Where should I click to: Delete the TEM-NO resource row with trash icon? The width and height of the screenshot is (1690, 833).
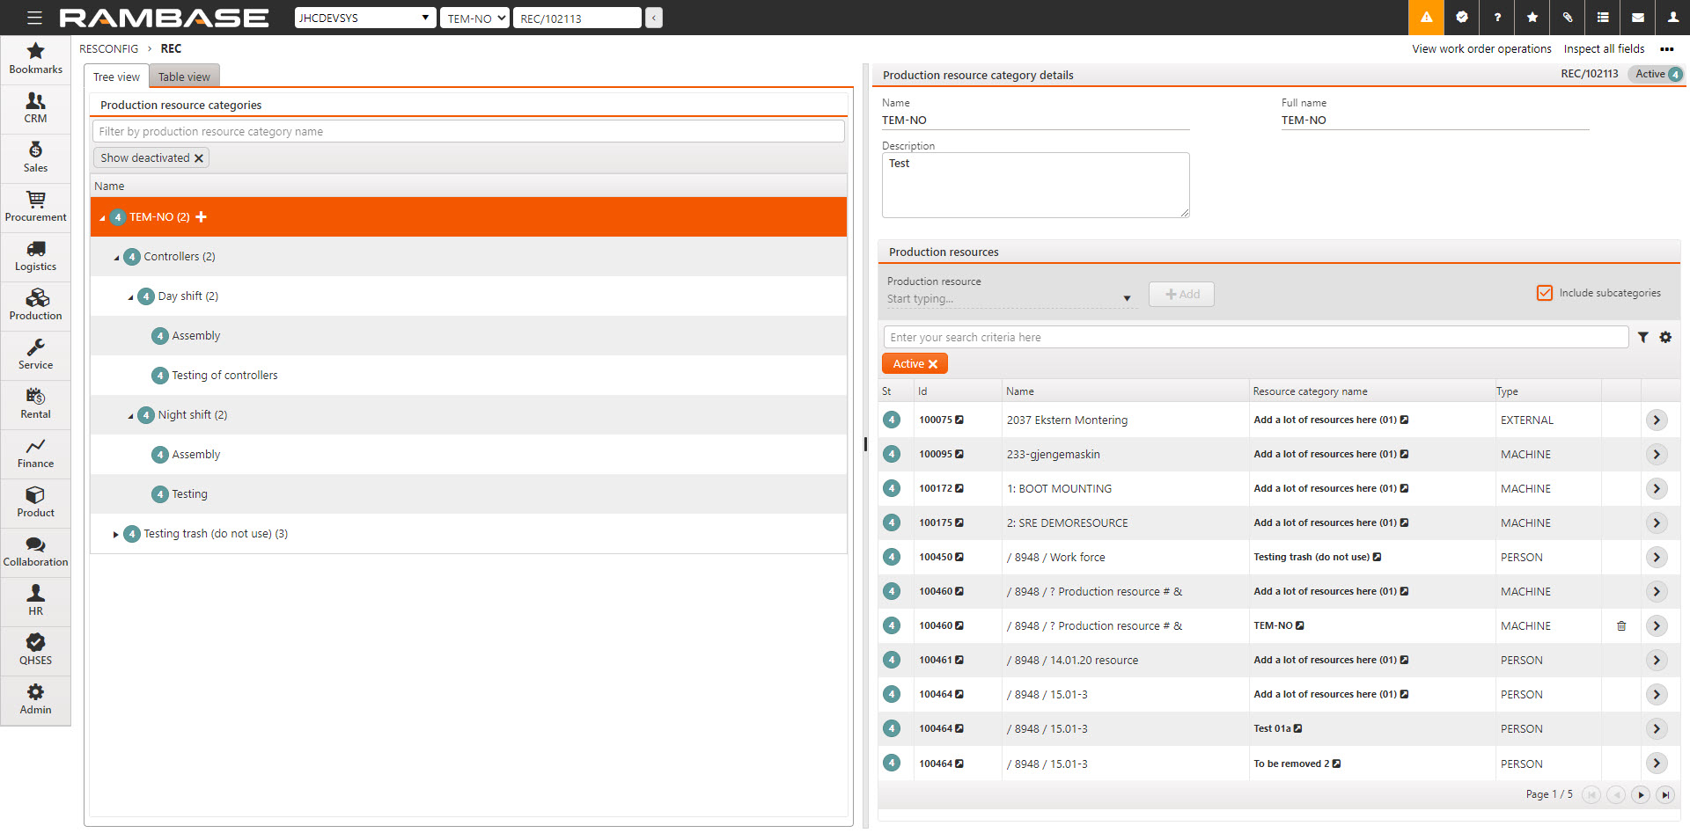1621,626
